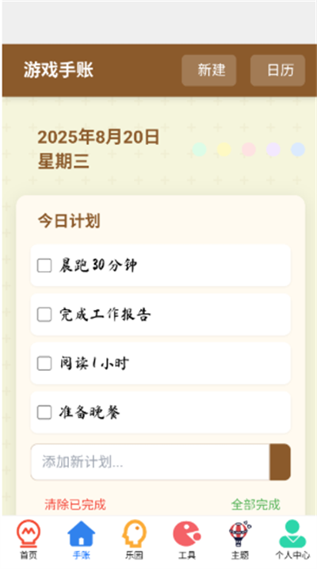Open the 乐园 head icon
Viewport: 317px width, 569px height.
[134, 534]
